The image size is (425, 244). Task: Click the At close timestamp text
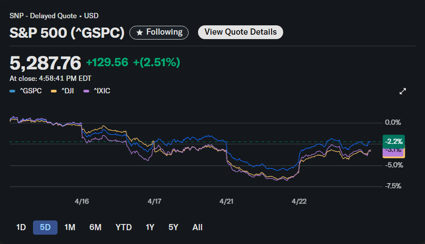click(x=50, y=79)
